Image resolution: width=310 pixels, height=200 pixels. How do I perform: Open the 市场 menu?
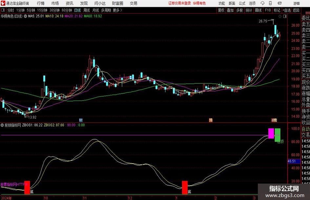coord(55,3)
